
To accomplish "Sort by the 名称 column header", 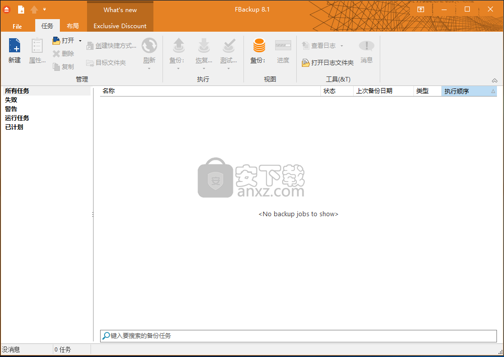I will pos(210,91).
